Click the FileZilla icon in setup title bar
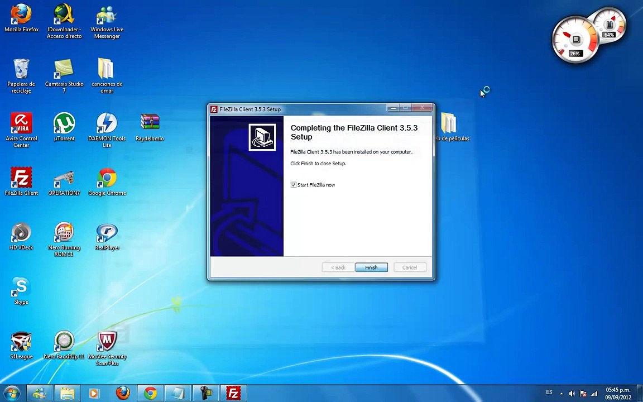The height and width of the screenshot is (402, 643). (214, 109)
